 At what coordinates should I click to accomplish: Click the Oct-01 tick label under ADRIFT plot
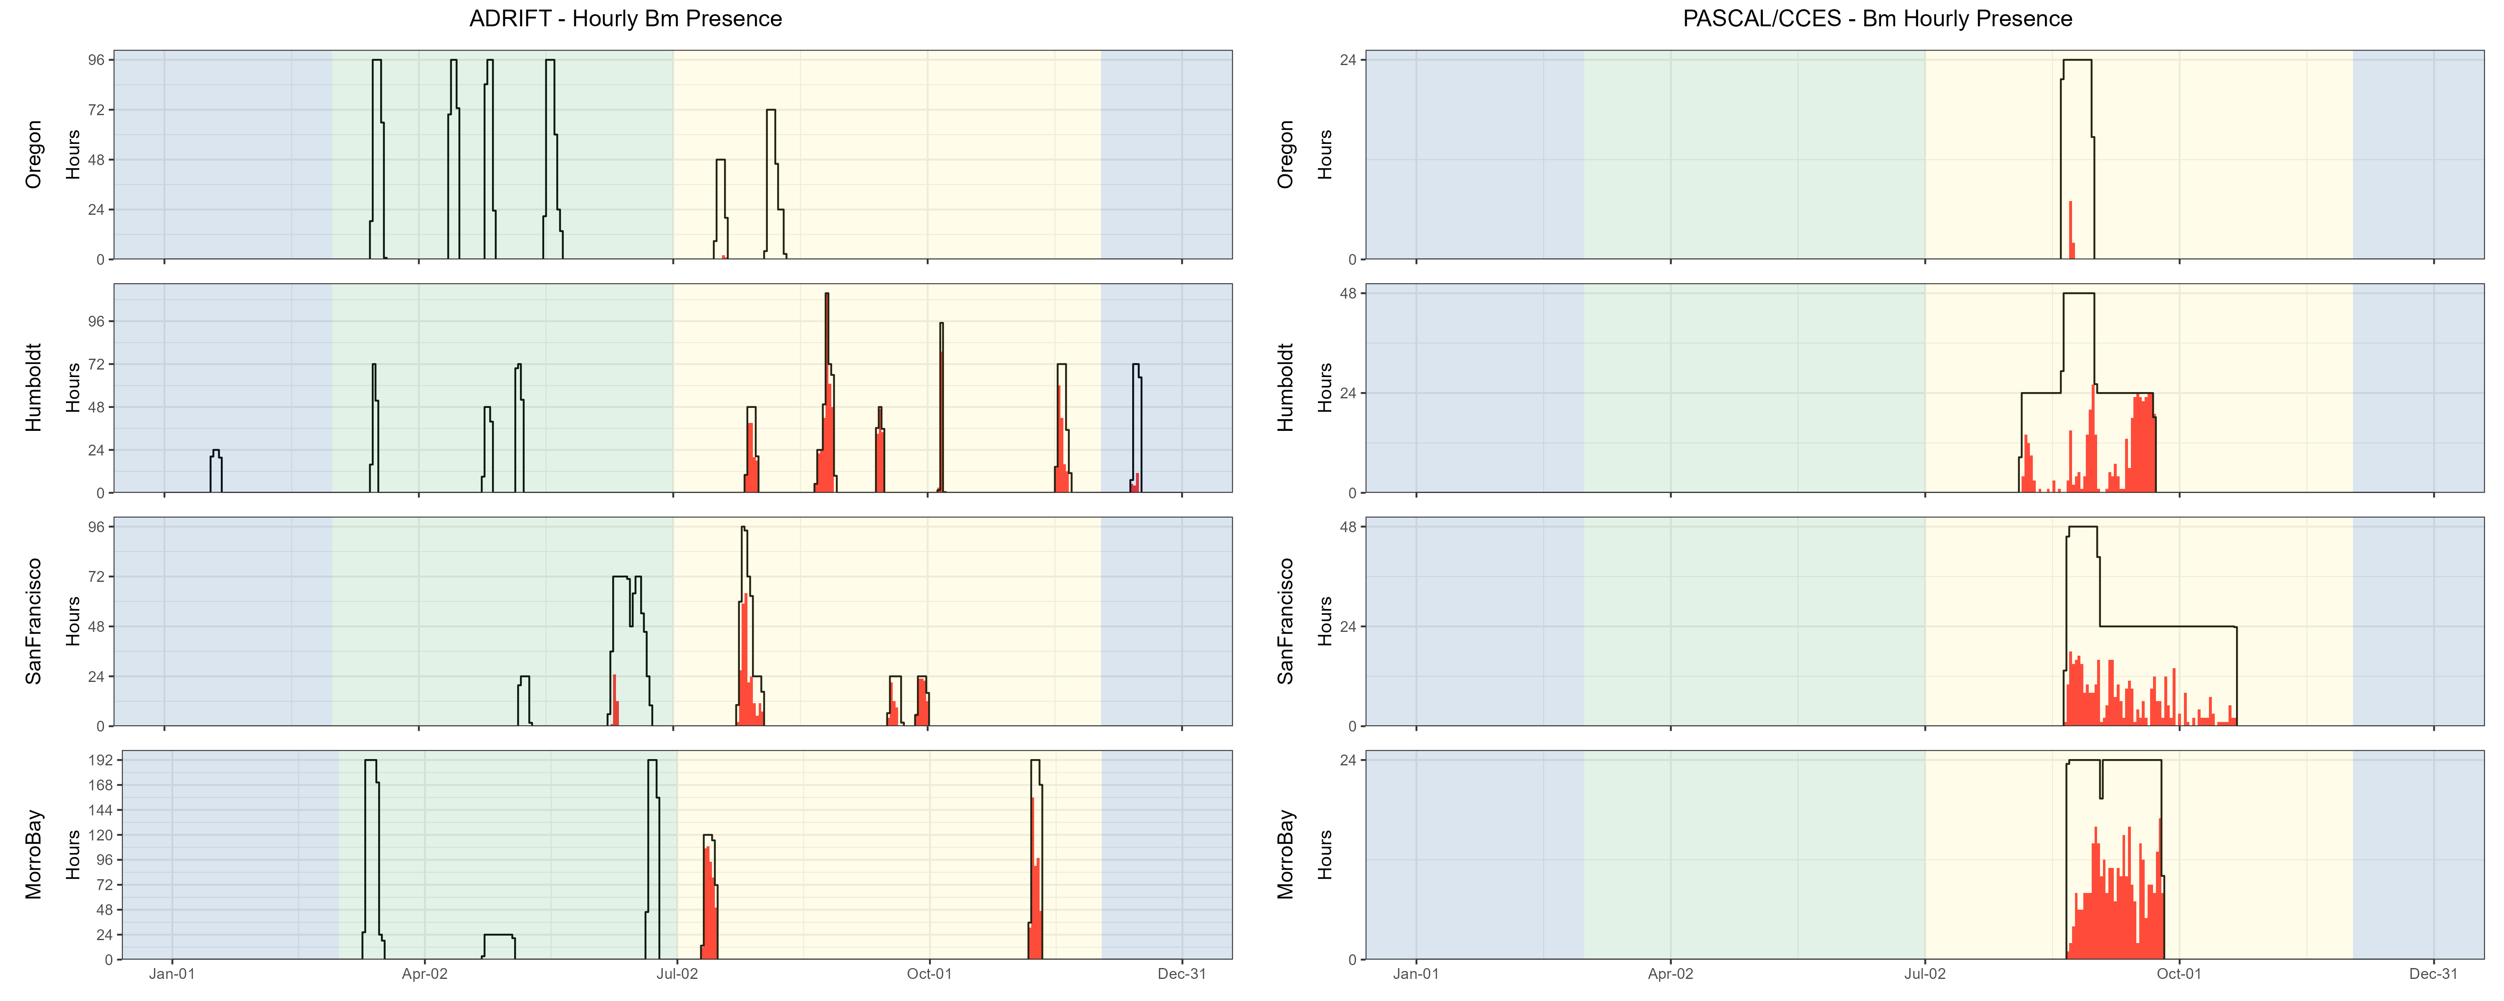point(929,974)
